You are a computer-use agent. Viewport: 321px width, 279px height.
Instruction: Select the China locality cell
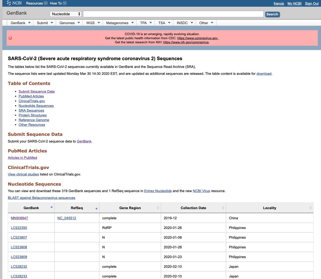(x=270, y=218)
